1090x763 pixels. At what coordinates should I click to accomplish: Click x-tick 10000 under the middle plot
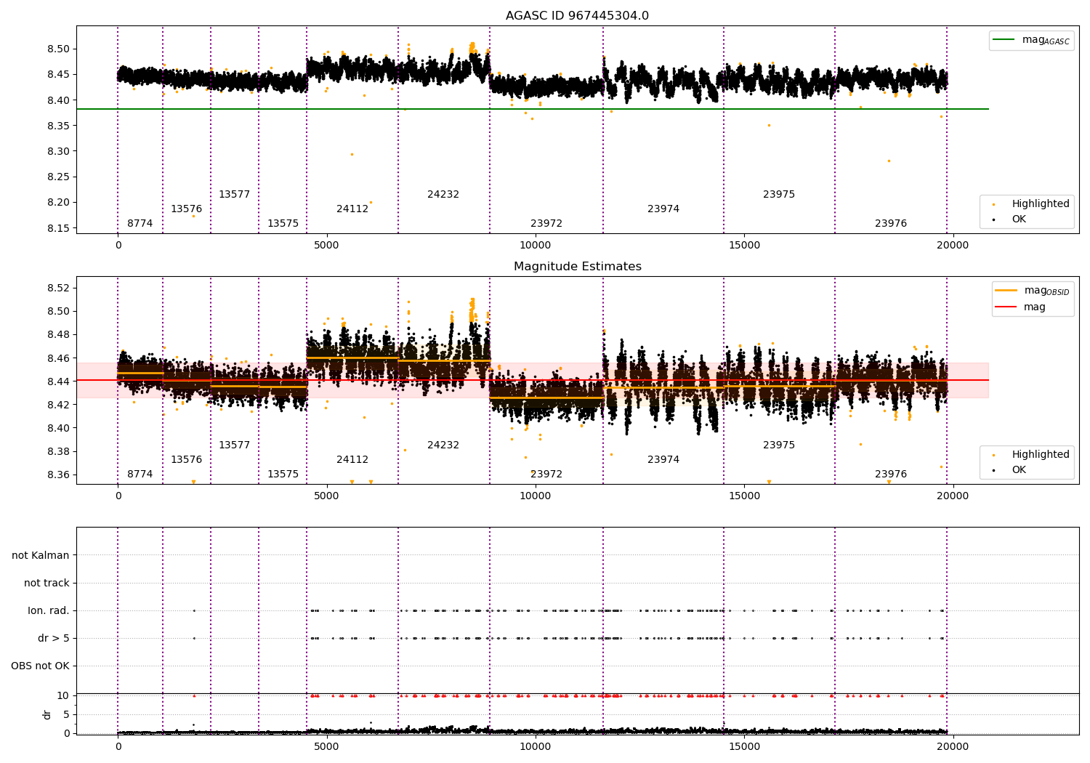pos(536,496)
